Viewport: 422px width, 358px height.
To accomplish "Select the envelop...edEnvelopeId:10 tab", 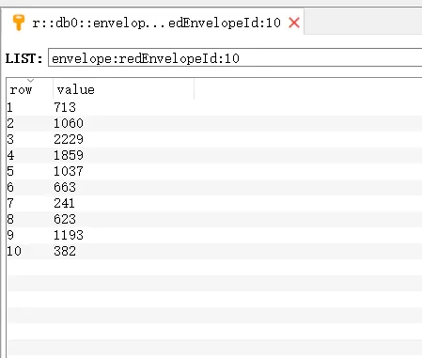I will [153, 23].
